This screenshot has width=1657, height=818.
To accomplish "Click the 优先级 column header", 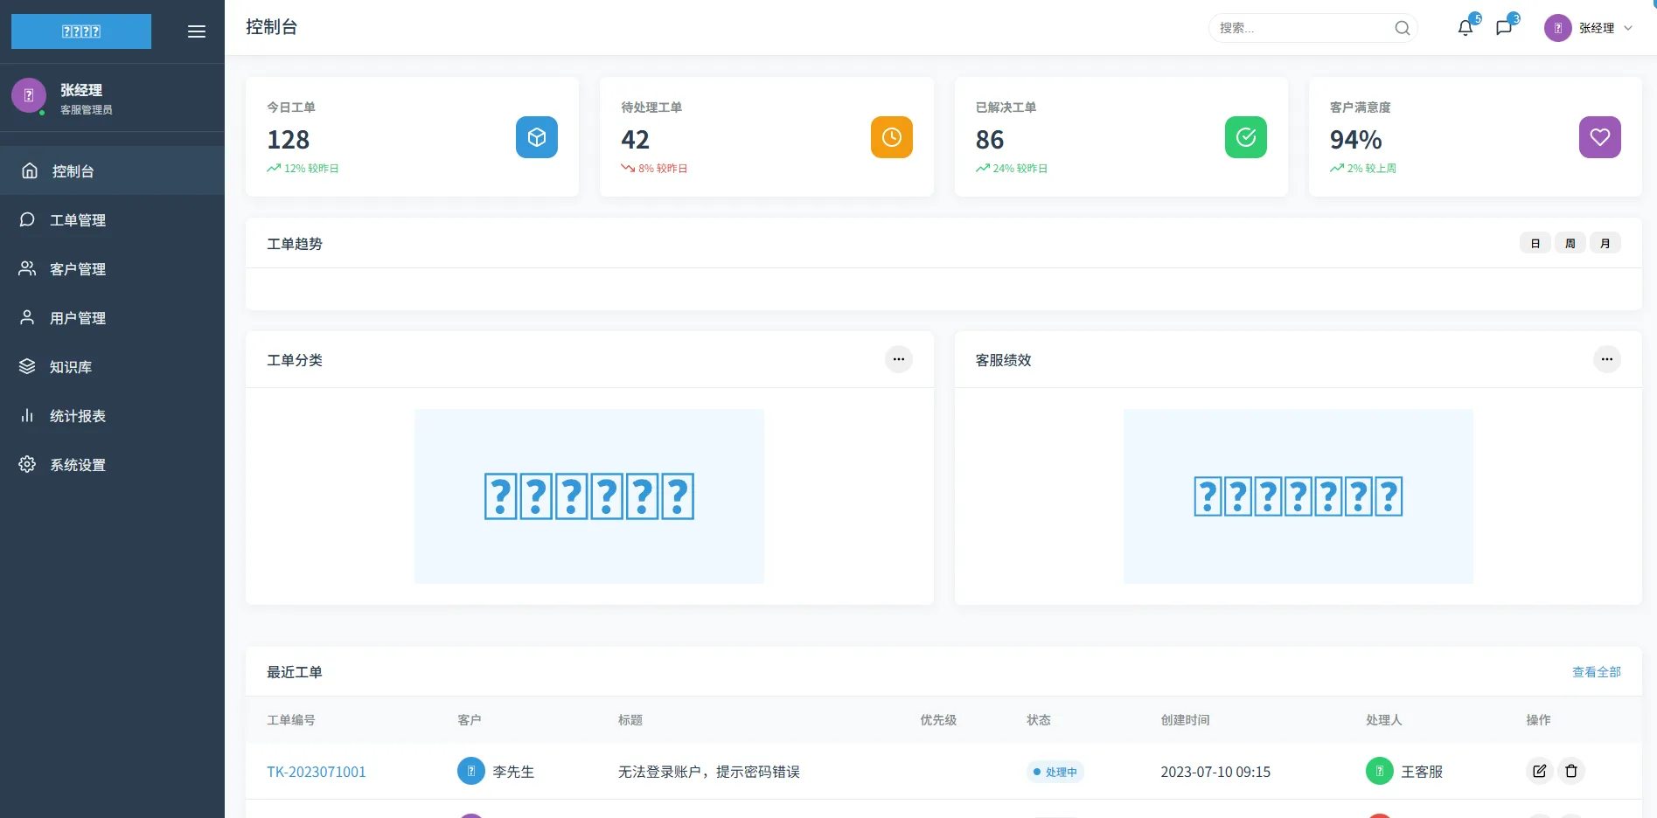I will [x=938, y=720].
